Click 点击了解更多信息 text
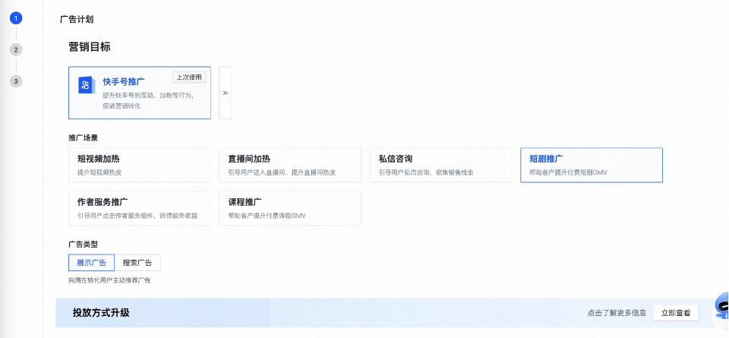 click(617, 313)
